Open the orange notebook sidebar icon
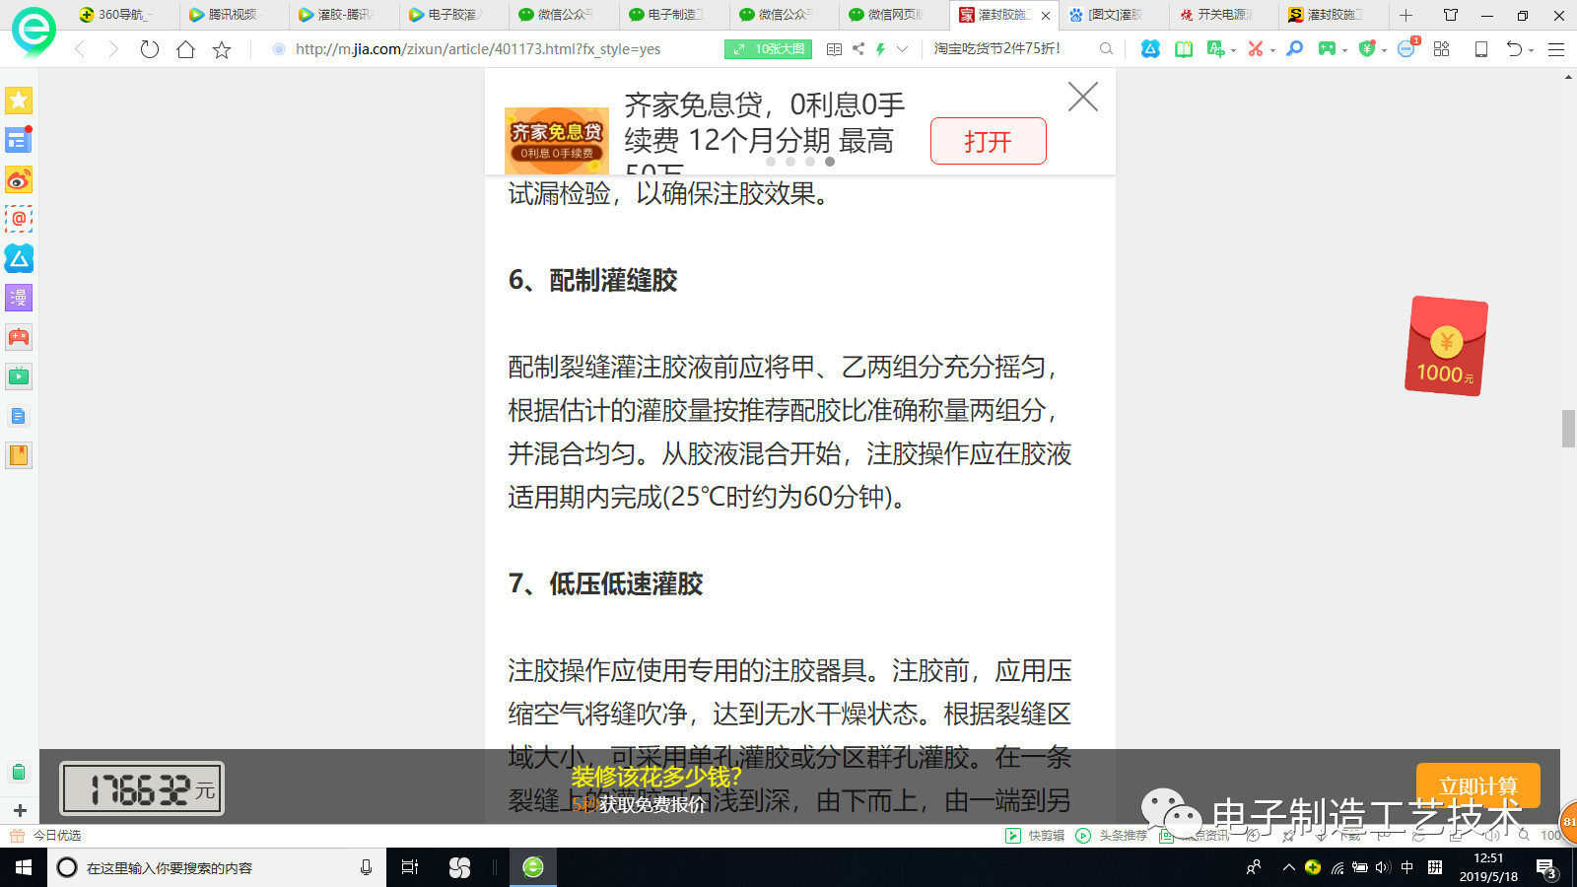The height and width of the screenshot is (887, 1577). pyautogui.click(x=19, y=455)
